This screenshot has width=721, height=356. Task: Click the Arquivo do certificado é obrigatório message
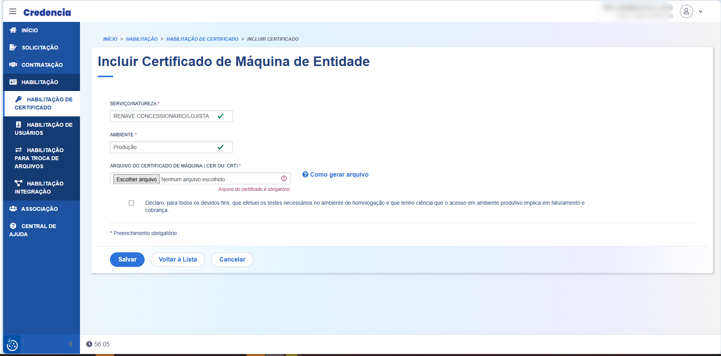click(x=254, y=189)
